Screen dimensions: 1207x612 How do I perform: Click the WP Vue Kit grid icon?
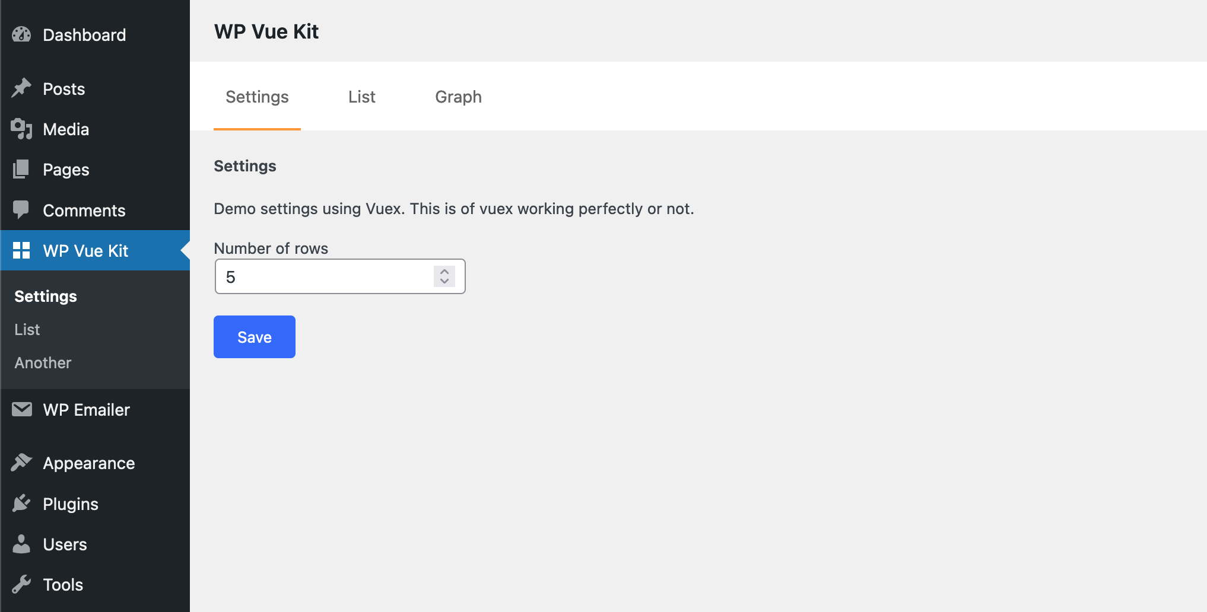point(21,250)
